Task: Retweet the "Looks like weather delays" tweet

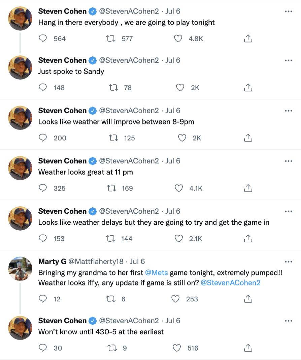Action: (110, 239)
